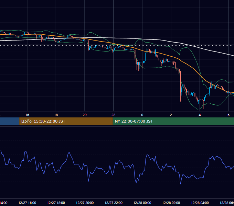The width and height of the screenshot is (234, 206).
Task: Click the 4 hour label on price chart axis
Action: pos(200,115)
